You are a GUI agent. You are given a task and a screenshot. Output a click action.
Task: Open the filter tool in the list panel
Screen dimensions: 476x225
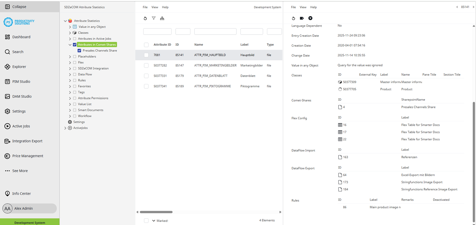click(154, 18)
